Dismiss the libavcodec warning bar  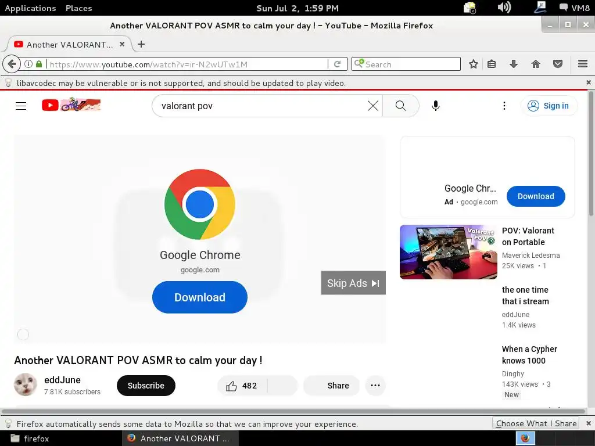click(588, 82)
